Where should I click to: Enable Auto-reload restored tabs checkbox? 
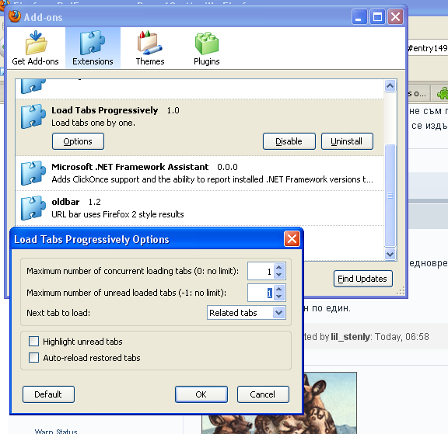pyautogui.click(x=33, y=358)
